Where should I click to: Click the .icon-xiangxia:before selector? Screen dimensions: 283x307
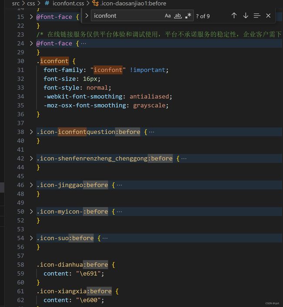(x=74, y=291)
